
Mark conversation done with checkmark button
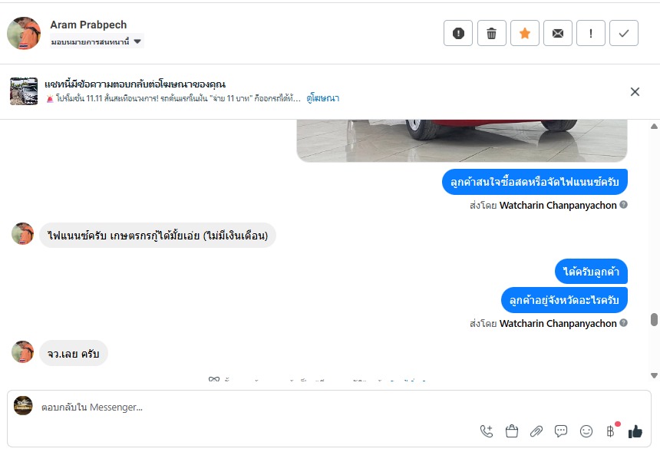pos(624,33)
